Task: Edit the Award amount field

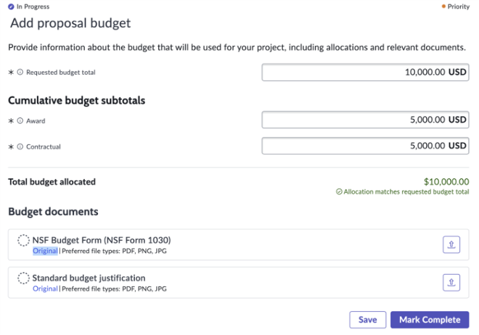Action: [x=365, y=120]
